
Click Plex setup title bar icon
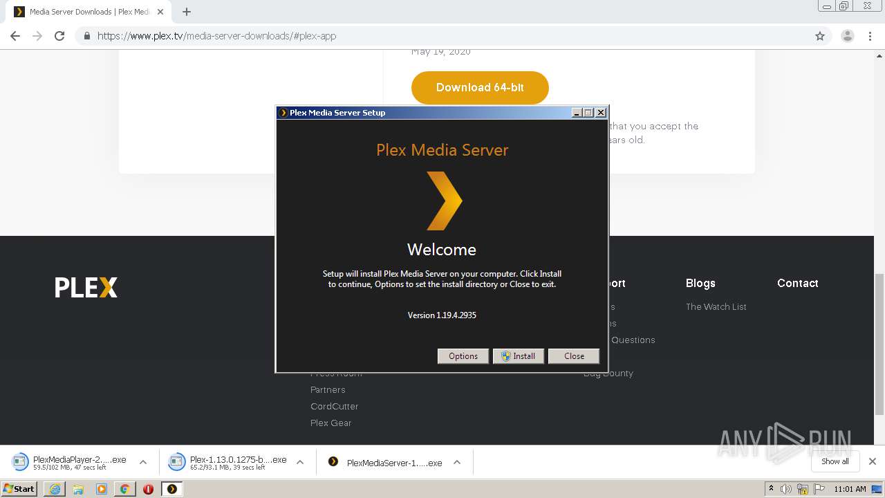(283, 113)
